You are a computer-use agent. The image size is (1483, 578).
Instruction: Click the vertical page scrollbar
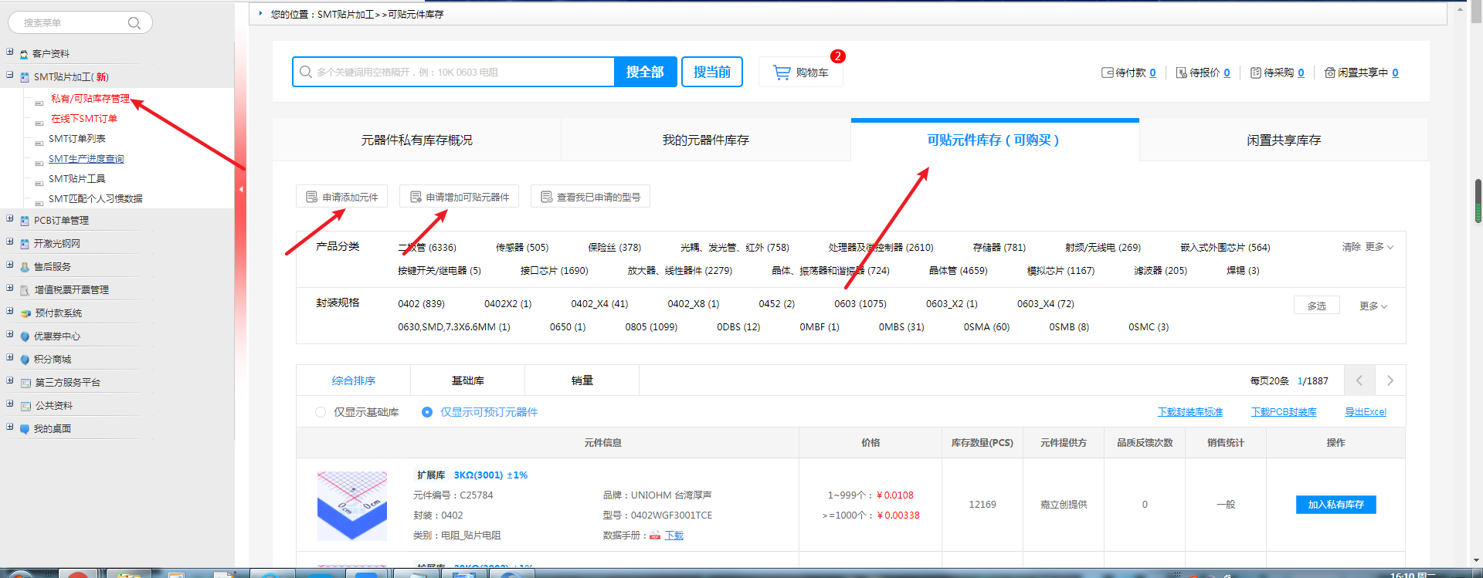point(1478,201)
